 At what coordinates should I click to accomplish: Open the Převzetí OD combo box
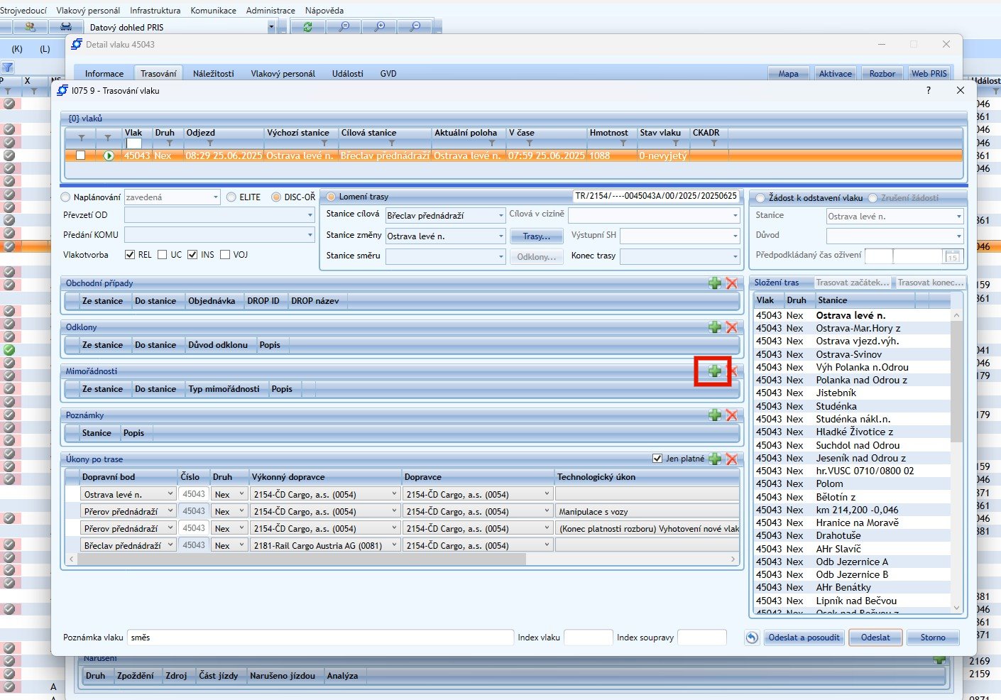pos(310,215)
